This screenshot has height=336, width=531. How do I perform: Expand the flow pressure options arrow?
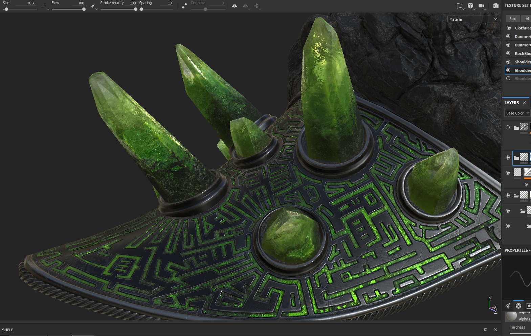click(x=97, y=9)
